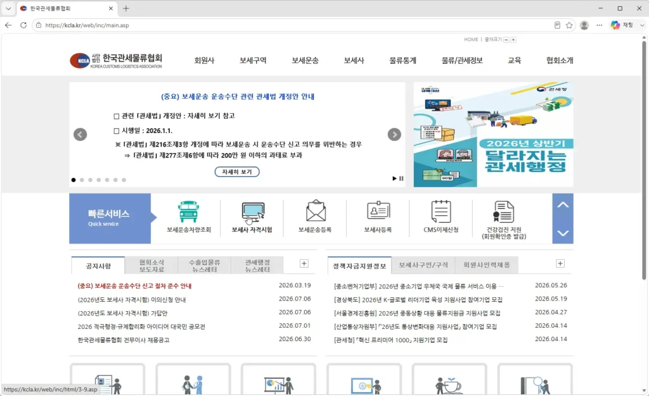This screenshot has height=396, width=649.
Task: Expand 공지사항 list with plus button
Action: point(304,263)
